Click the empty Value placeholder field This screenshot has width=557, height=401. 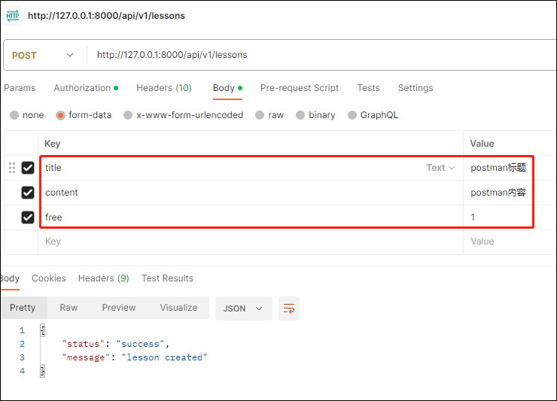tap(510, 242)
